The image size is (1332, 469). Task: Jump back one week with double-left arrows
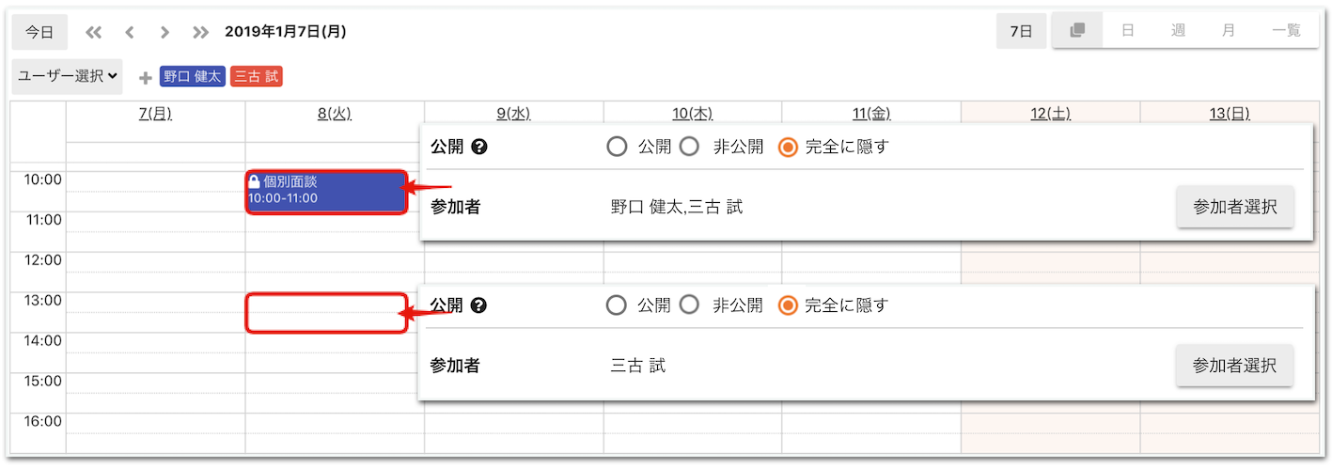93,32
